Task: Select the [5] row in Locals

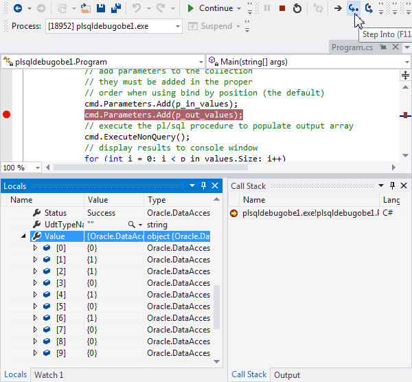Action: pos(108,306)
